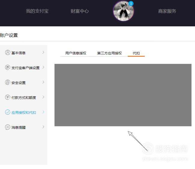Viewport: 195px width, 169px height.
Task: Click the lock icon beside 安全设置
Action: pyautogui.click(x=7, y=82)
